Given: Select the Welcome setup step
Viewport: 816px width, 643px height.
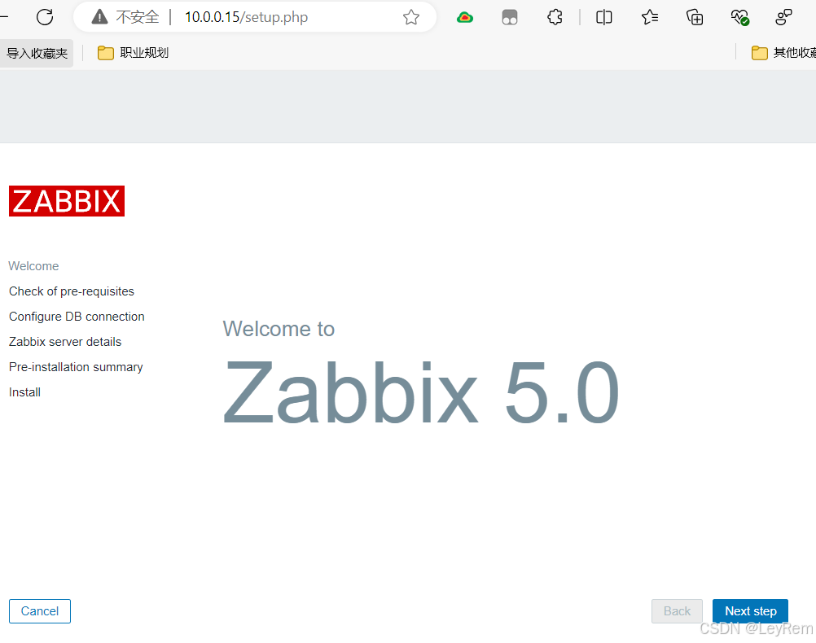Looking at the screenshot, I should point(34,266).
